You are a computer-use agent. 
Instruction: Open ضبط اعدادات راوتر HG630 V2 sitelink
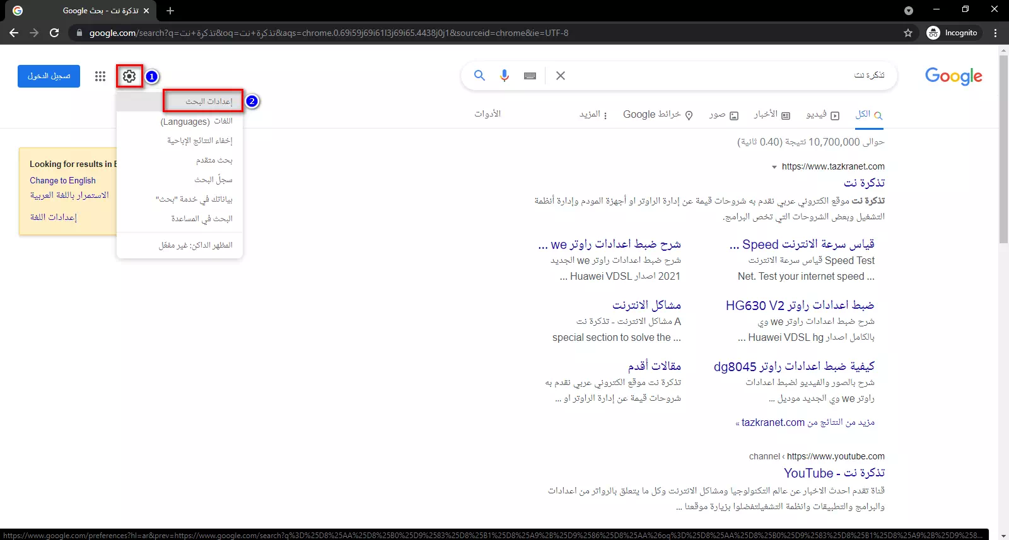pos(800,306)
